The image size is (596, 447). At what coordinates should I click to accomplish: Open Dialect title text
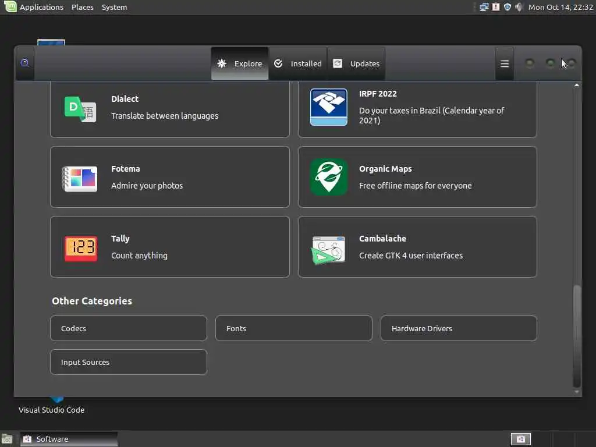(125, 99)
